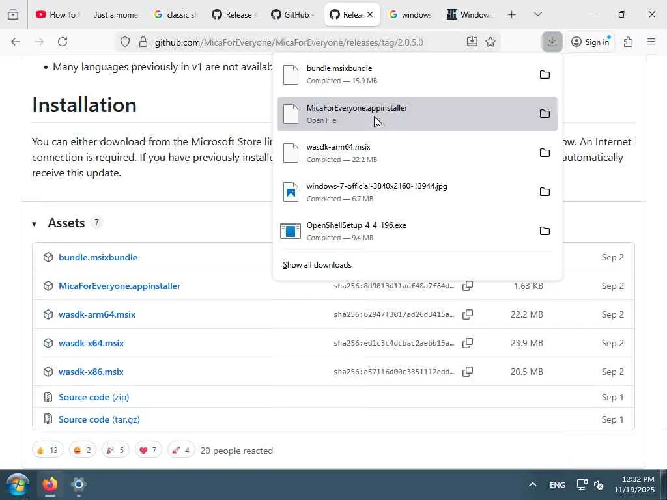667x500 pixels.
Task: Open the clock showing 12:32 PM
Action: coord(634,484)
